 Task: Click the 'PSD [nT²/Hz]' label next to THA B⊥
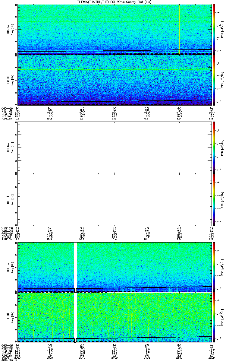[x=222, y=29]
